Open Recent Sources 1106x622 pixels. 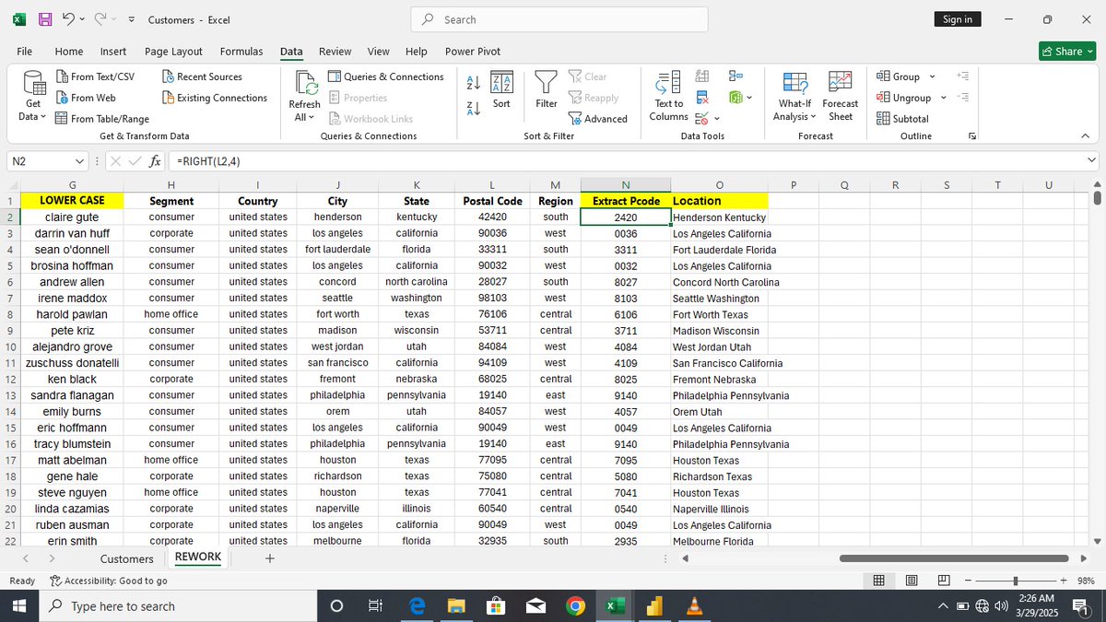click(202, 76)
